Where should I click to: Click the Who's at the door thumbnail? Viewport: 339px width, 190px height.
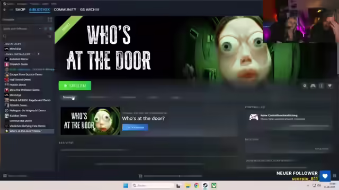coord(91,121)
